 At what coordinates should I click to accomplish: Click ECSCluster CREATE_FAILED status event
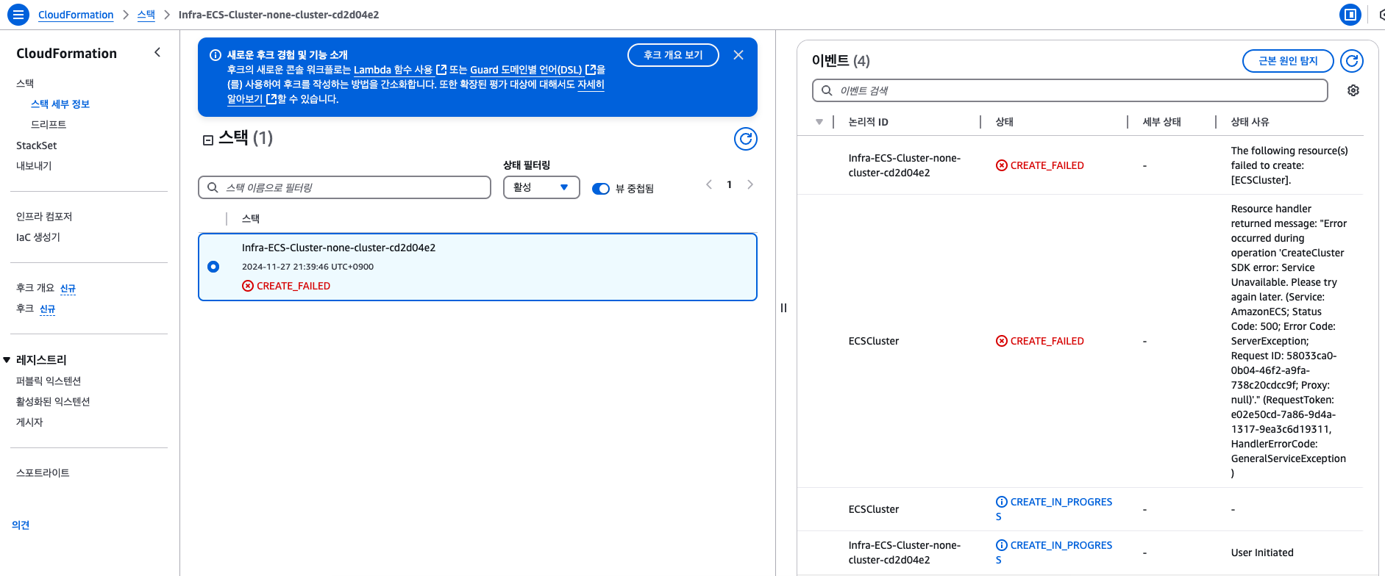pyautogui.click(x=1040, y=341)
